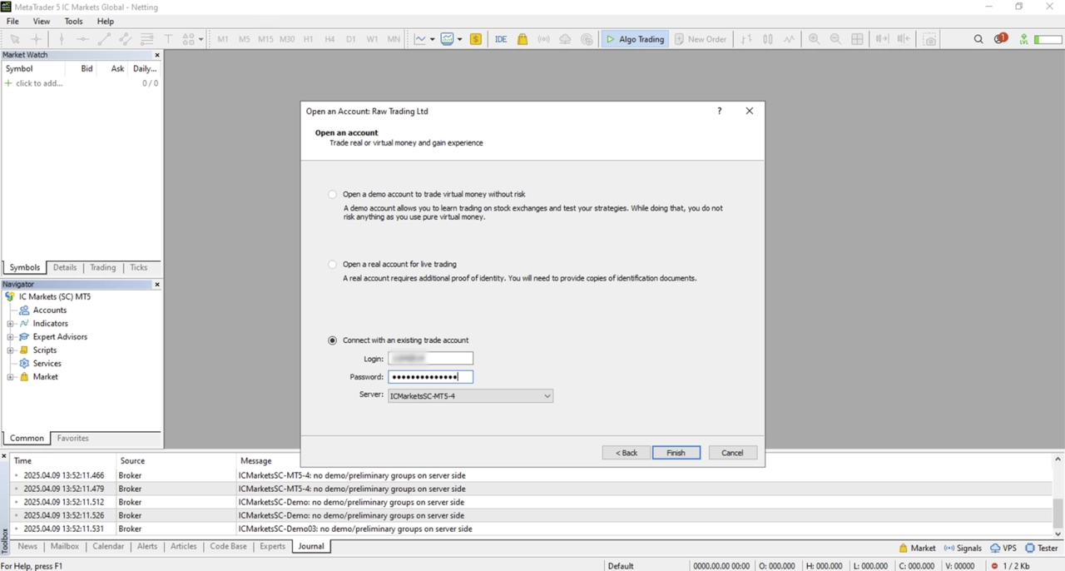Open the search magnifier icon in toolbar
The width and height of the screenshot is (1065, 571).
(x=978, y=39)
